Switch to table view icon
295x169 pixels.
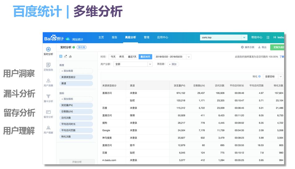pyautogui.click(x=61, y=56)
